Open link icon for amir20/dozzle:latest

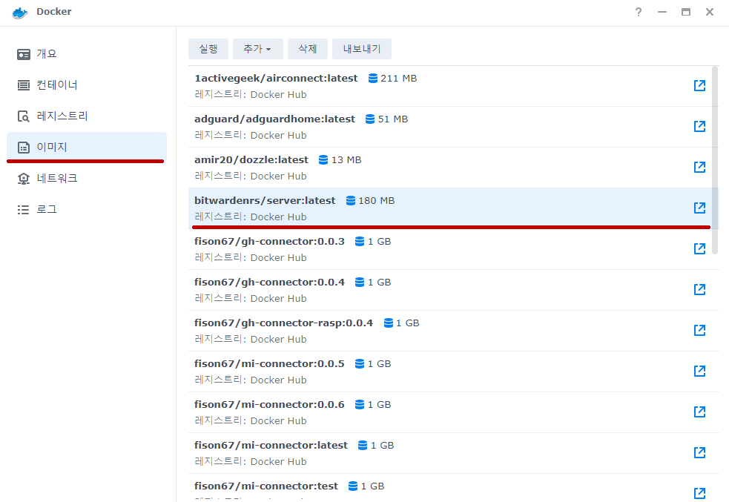click(700, 168)
